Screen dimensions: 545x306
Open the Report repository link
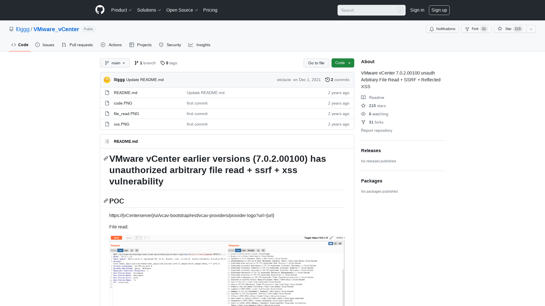[377, 130]
